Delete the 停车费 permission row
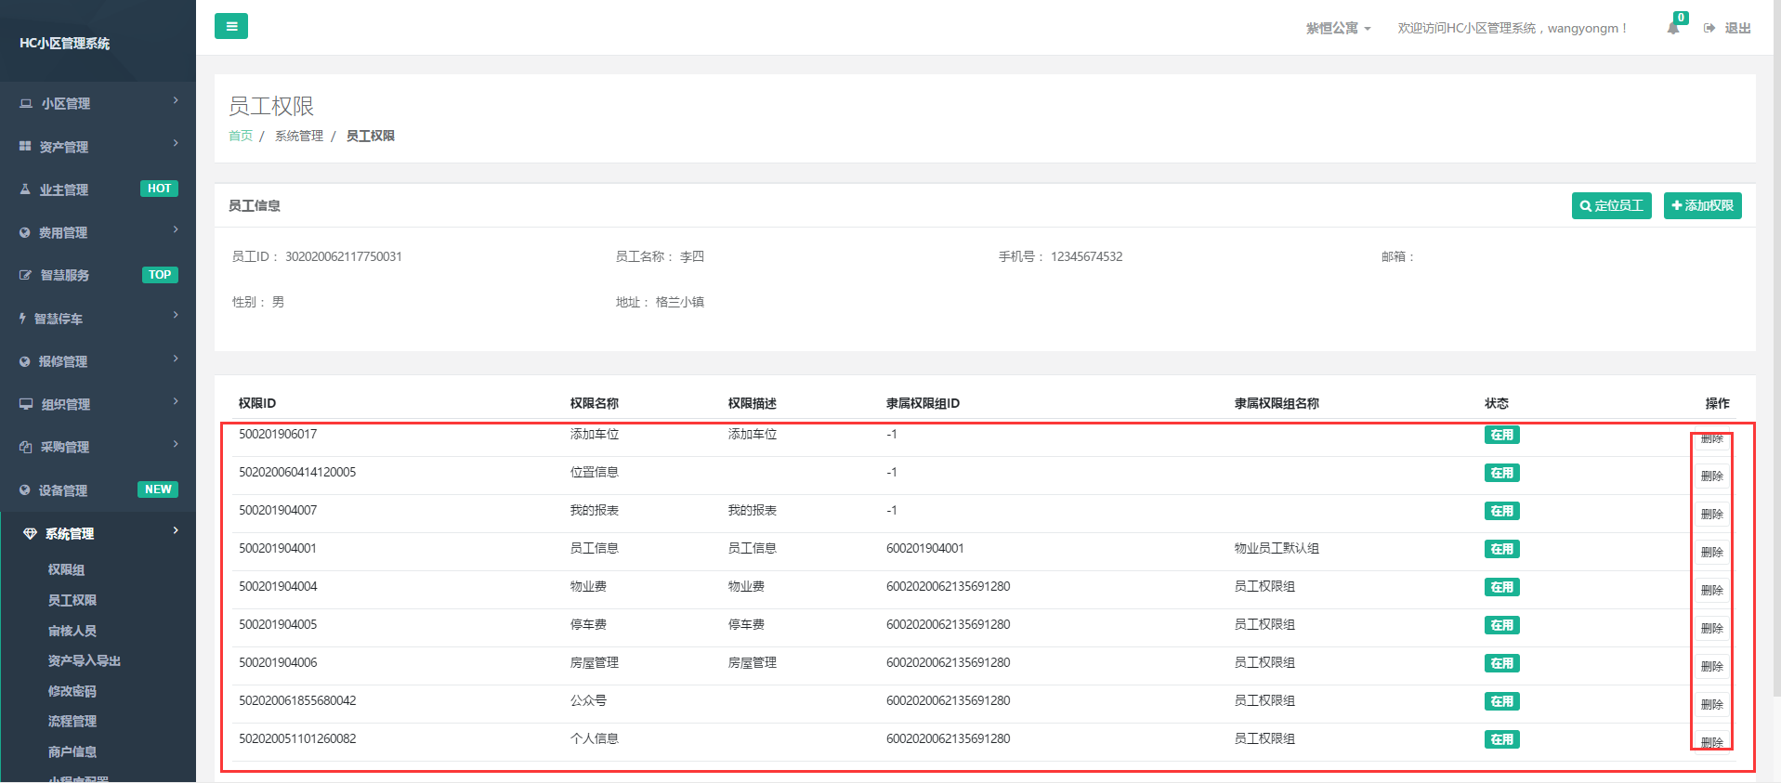 click(1711, 628)
